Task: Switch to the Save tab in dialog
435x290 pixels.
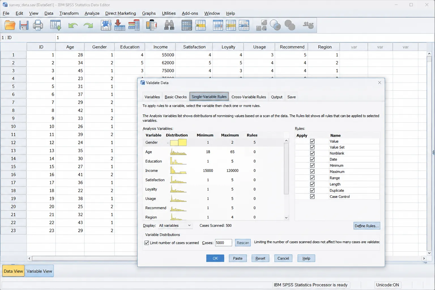Action: (291, 97)
